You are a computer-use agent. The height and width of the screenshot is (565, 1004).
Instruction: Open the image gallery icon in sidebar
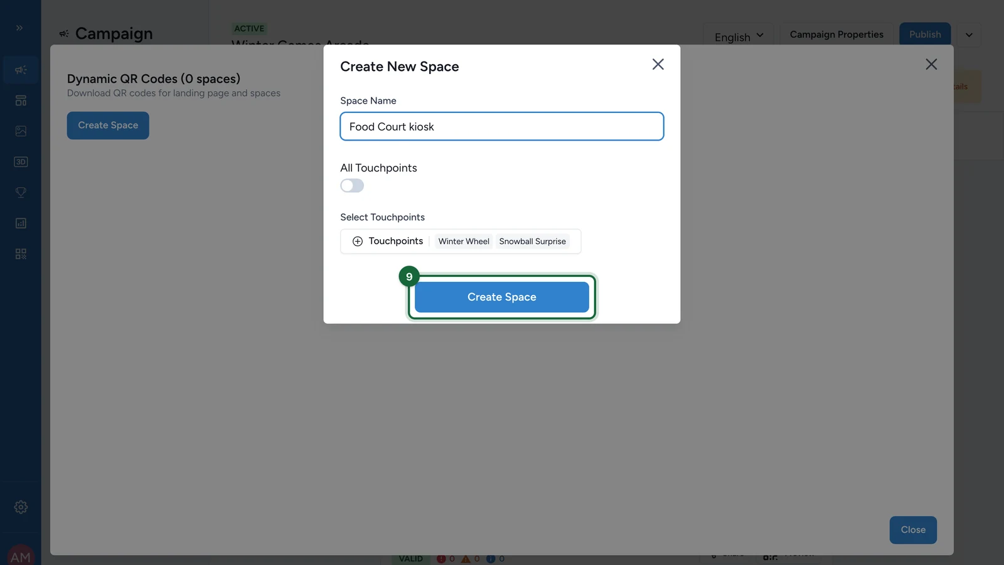[21, 131]
